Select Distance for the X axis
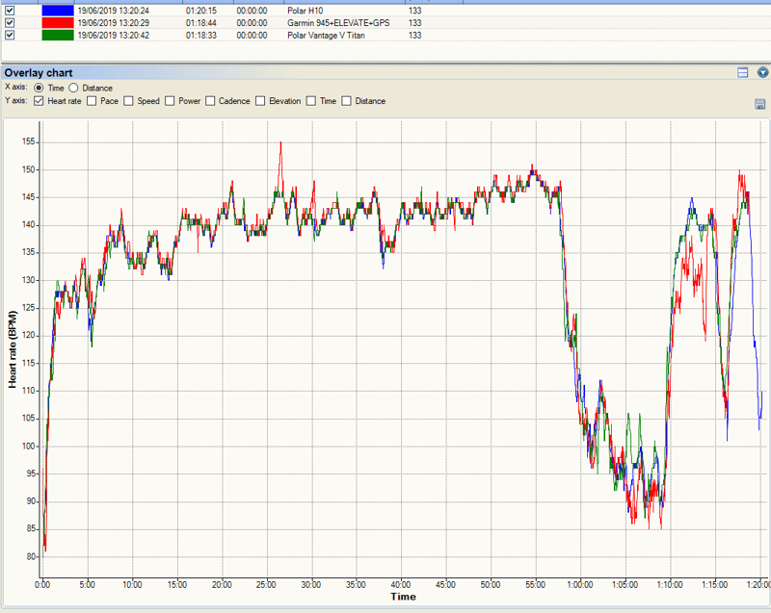Screen dimensions: 771x613 pos(73,88)
